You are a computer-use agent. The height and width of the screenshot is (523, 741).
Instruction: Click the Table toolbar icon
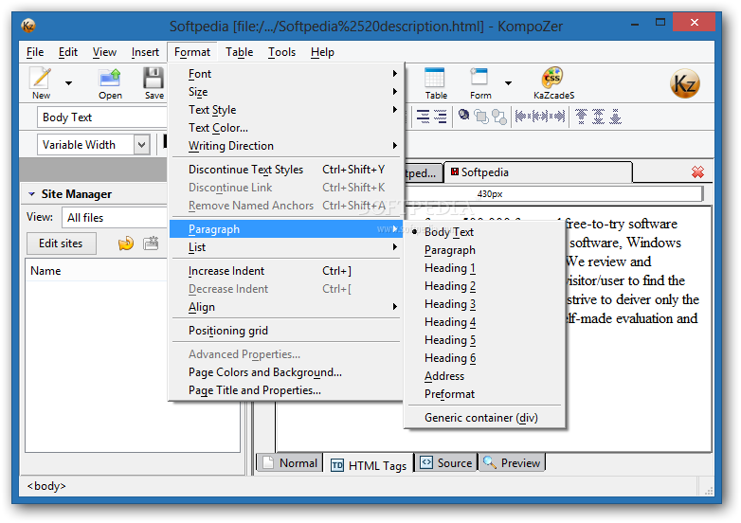[435, 77]
